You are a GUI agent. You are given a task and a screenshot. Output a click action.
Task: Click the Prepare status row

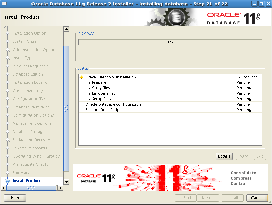click(170, 82)
